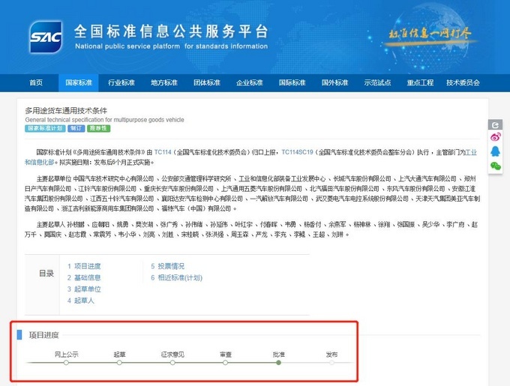The height and width of the screenshot is (386, 510).
Task: Go to the 示范试点 tab
Action: pyautogui.click(x=377, y=83)
